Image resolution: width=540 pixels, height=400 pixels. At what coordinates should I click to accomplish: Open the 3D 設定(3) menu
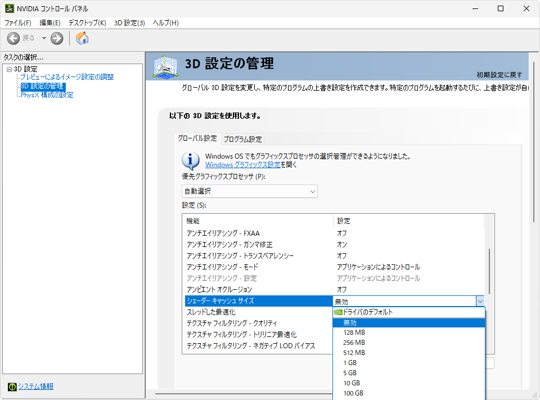(129, 23)
